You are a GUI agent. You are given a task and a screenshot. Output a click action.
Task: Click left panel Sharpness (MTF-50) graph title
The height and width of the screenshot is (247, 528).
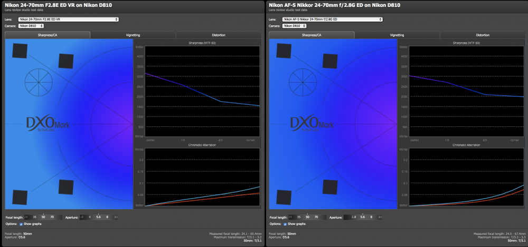point(202,43)
